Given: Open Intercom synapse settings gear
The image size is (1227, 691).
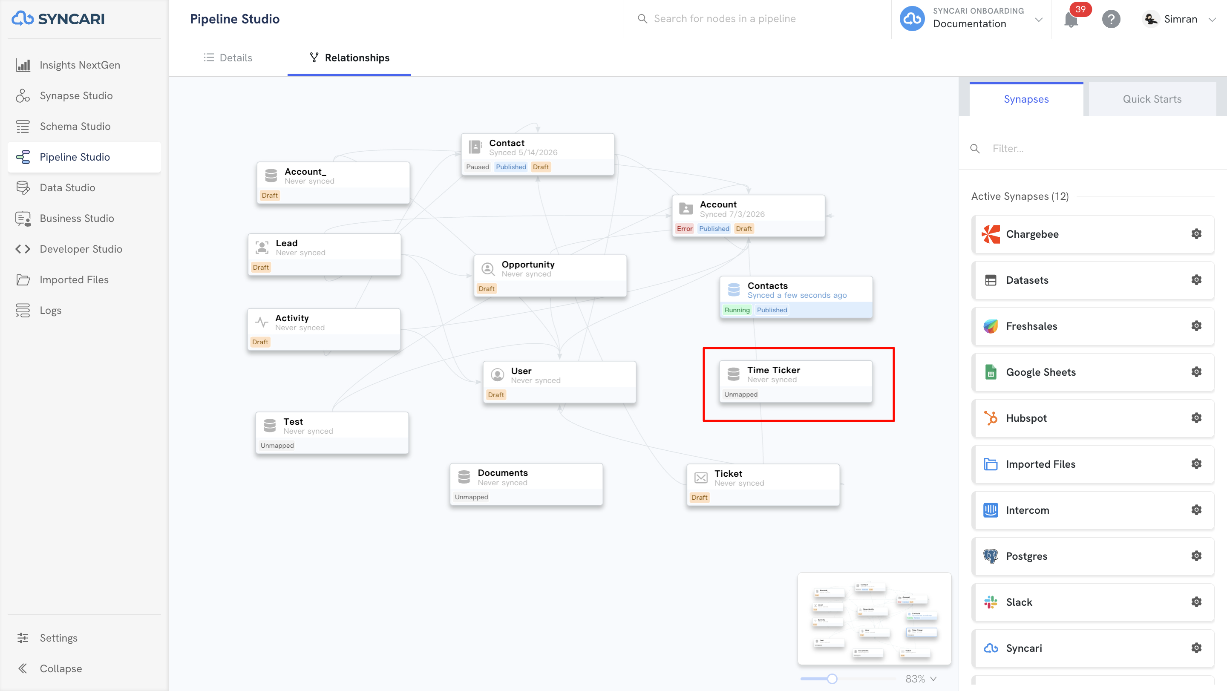Looking at the screenshot, I should [1196, 510].
